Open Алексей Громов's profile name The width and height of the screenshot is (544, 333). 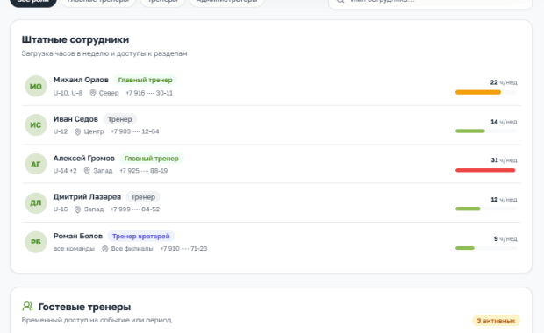[x=83, y=159]
